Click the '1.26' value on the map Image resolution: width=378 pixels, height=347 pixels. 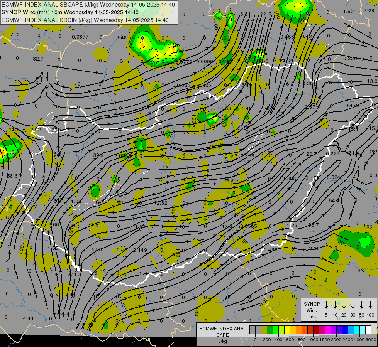click(292, 226)
